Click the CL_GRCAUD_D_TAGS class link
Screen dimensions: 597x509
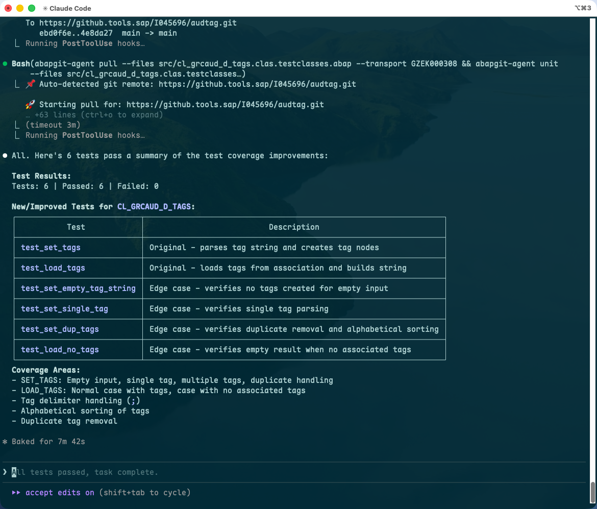[155, 206]
